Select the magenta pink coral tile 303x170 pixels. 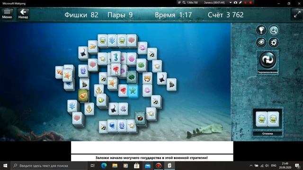point(131,59)
